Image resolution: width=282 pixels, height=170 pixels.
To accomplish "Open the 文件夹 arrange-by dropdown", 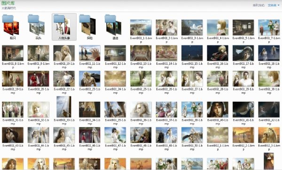I will coord(274,5).
